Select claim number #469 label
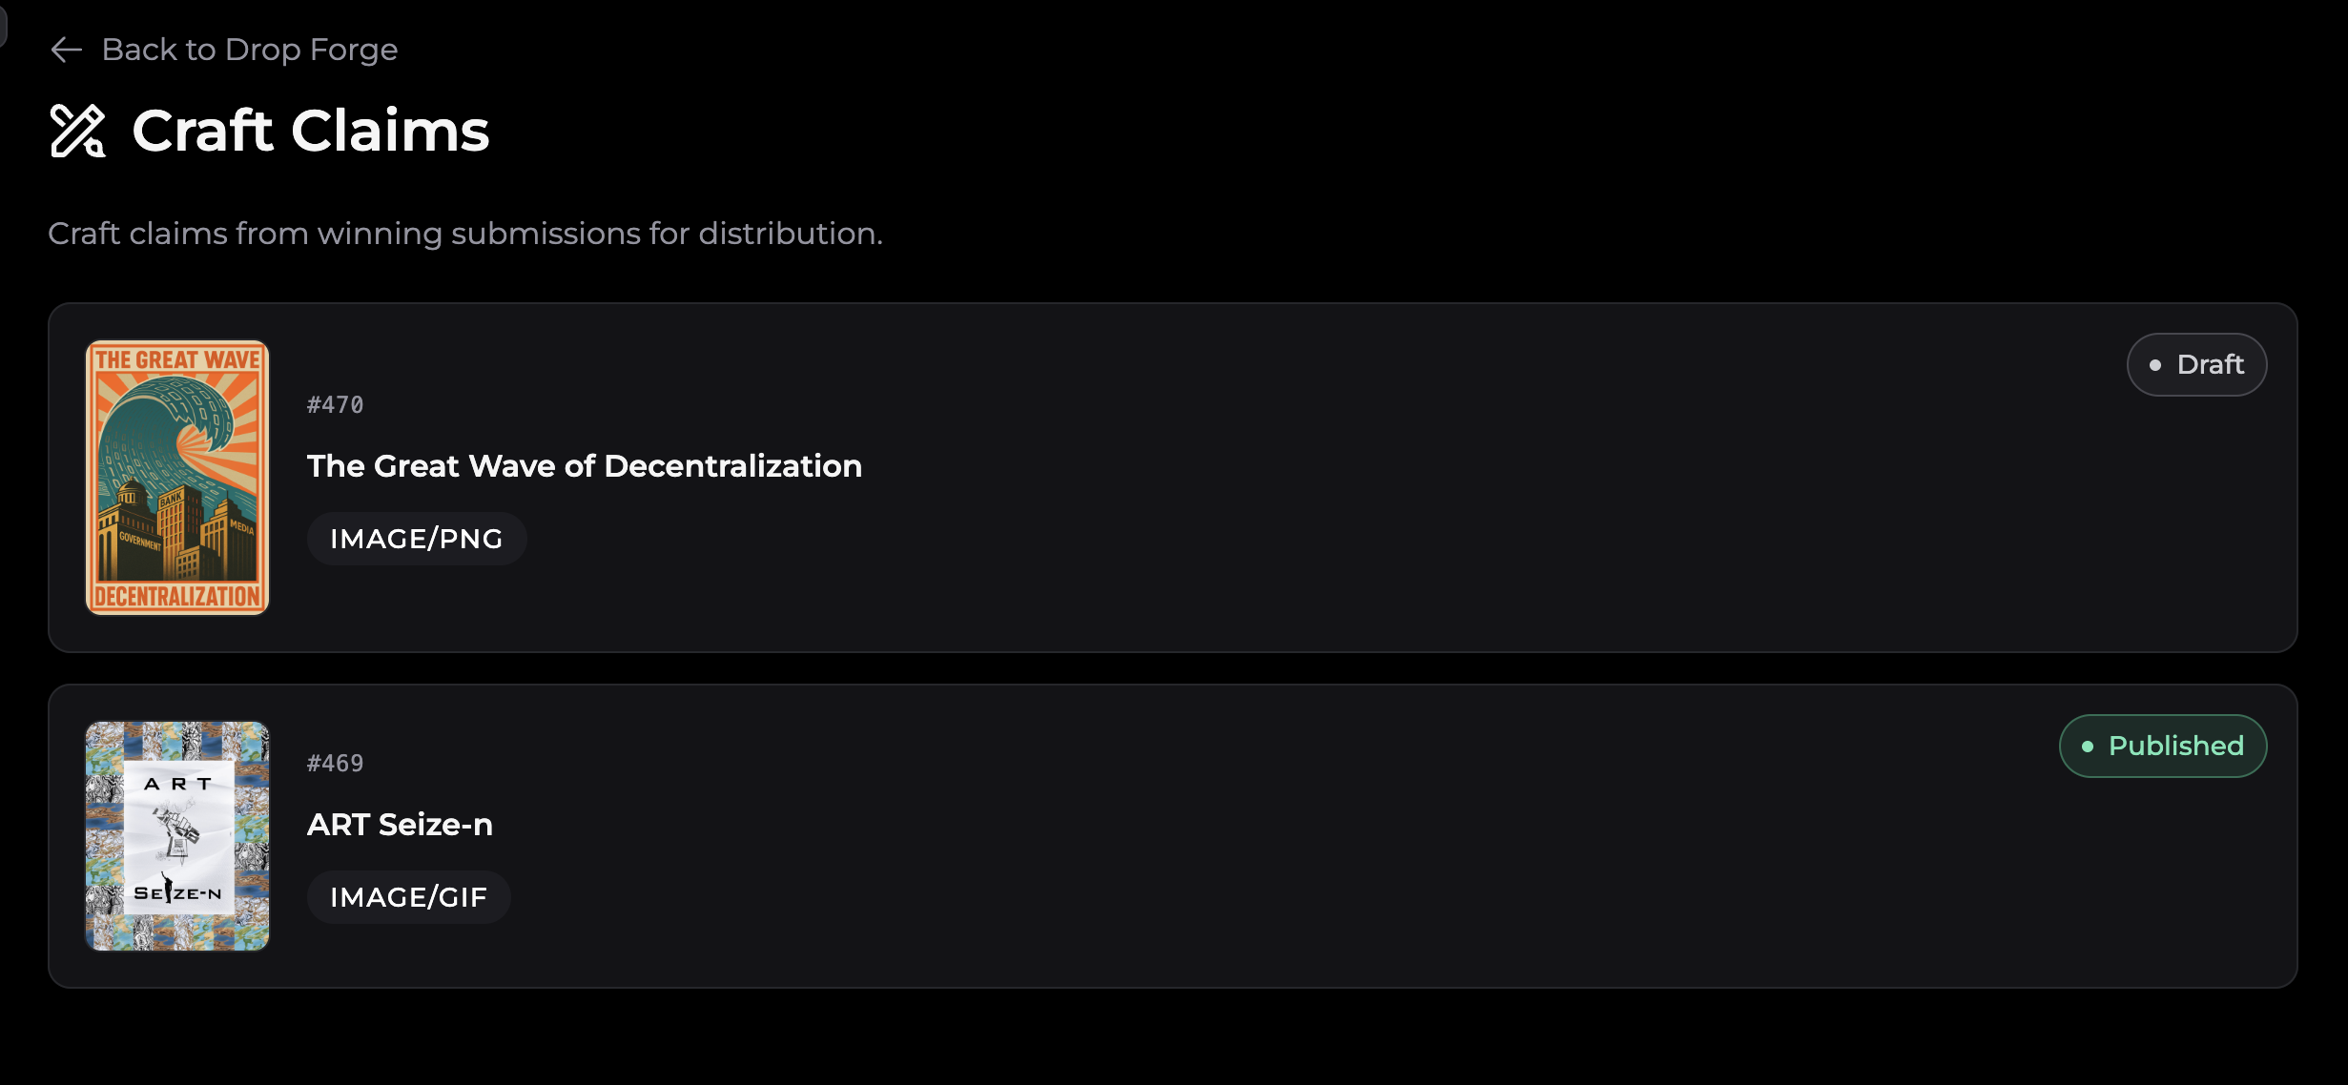This screenshot has width=2348, height=1085. click(335, 764)
